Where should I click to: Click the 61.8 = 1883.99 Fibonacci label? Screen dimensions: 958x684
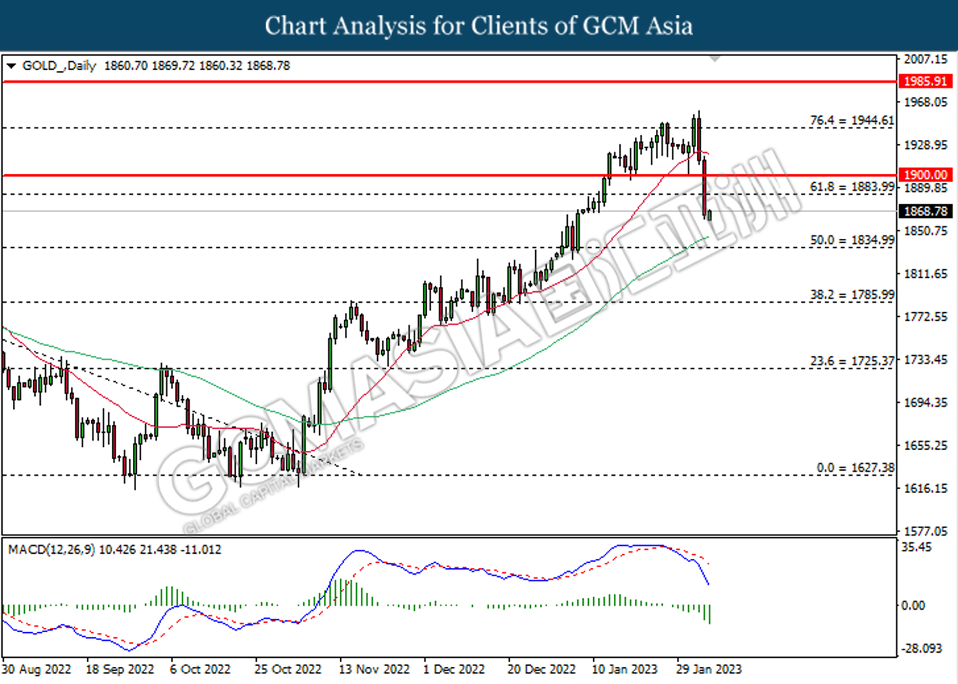(x=852, y=186)
